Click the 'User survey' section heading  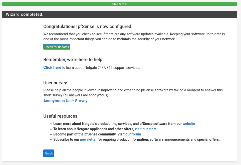click(x=55, y=83)
